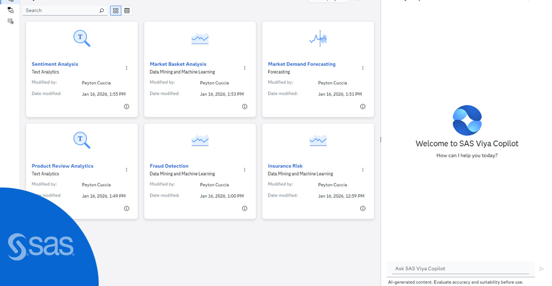The height and width of the screenshot is (286, 552).
Task: Open the Insurance Risk project link
Action: 285,166
